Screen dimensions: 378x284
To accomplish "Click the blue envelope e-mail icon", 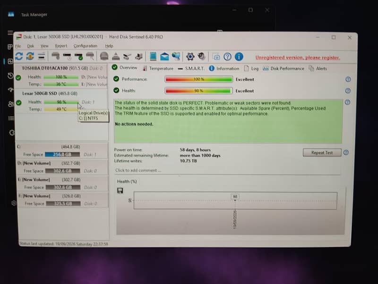I will [x=164, y=57].
